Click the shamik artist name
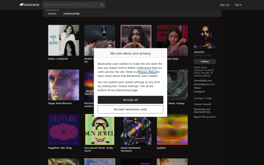Viewport: 264px width, 165px height. [199, 52]
